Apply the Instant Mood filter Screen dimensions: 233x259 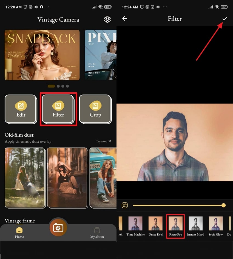pos(195,226)
